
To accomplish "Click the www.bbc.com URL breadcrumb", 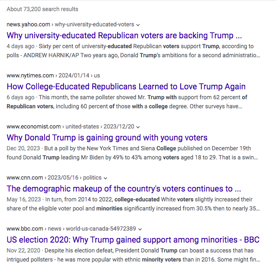I will click(x=71, y=229).
